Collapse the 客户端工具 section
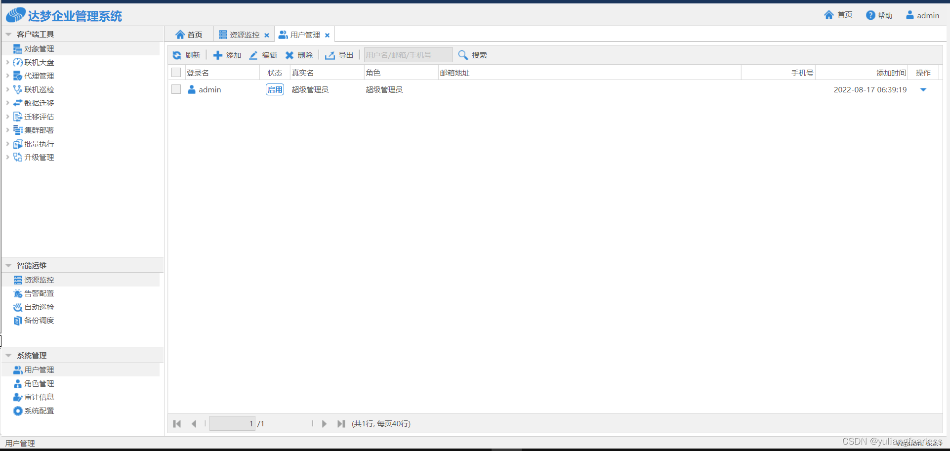 pos(8,34)
